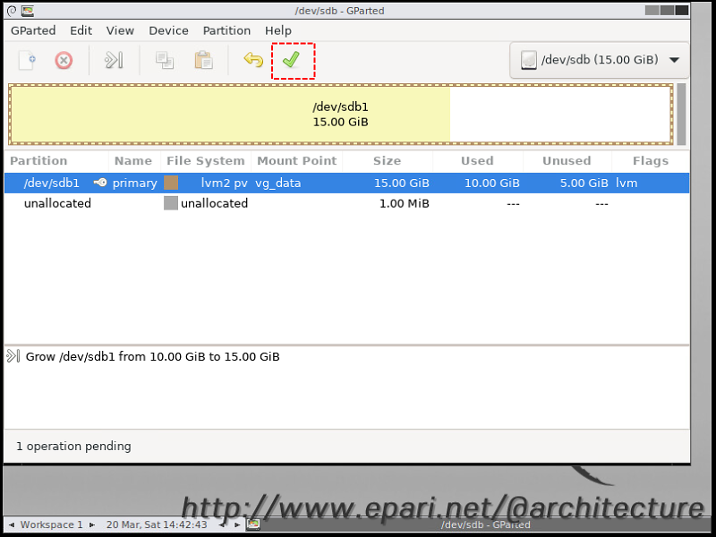Viewport: 716px width, 537px height.
Task: Click the primary name cell
Action: pos(135,183)
